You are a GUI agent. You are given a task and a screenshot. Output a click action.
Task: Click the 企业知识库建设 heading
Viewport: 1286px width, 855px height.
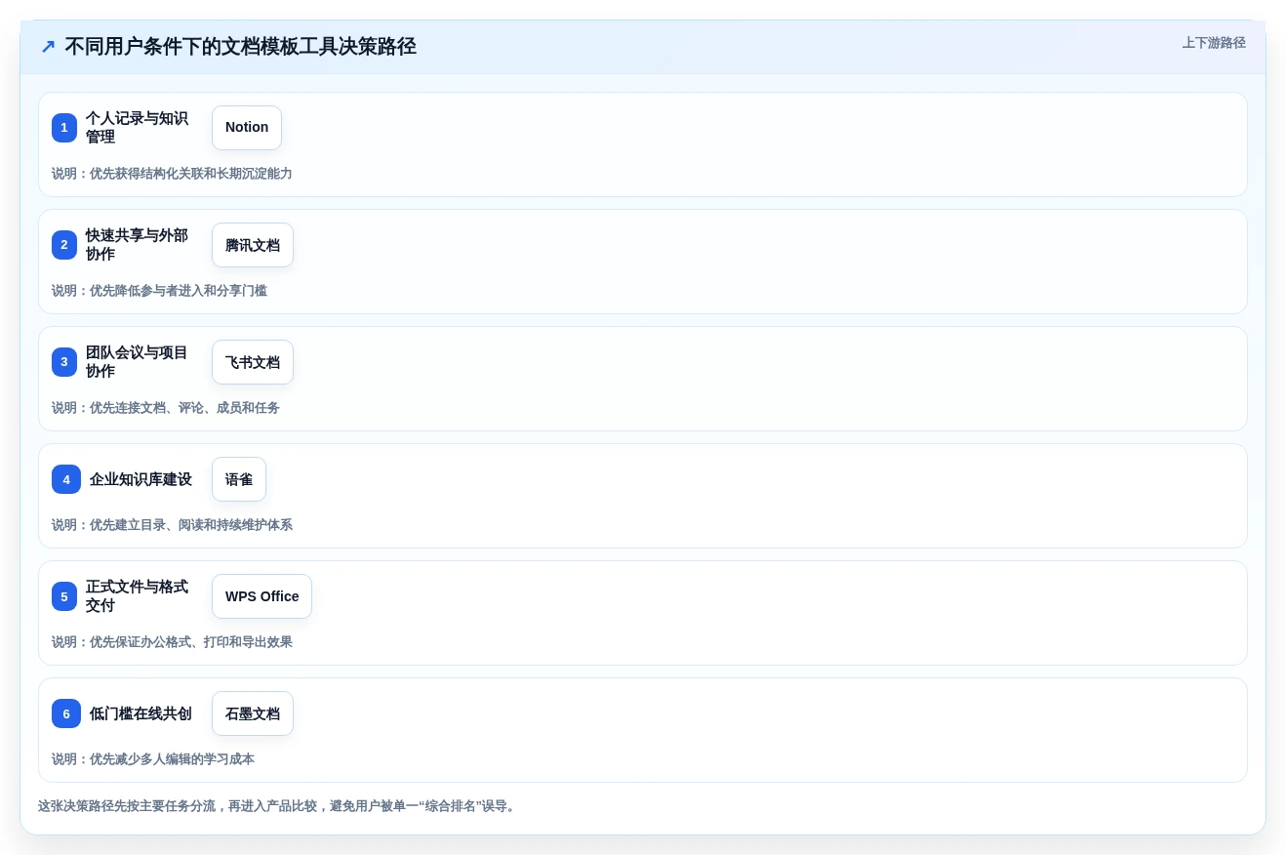click(141, 479)
